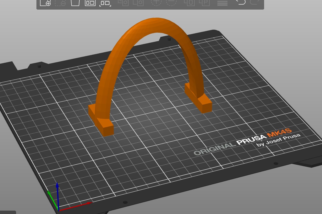Click the Remove instance minus icon
This screenshot has width=322, height=214.
[x=171, y=3]
